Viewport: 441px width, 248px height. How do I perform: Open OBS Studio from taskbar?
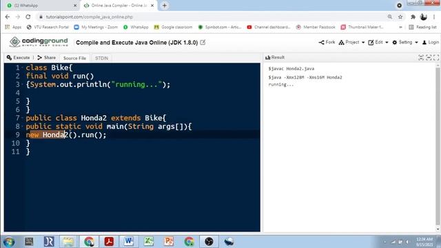coord(209,242)
